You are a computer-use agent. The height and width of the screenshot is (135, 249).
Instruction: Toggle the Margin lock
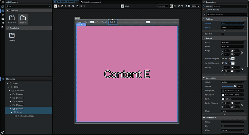tap(242, 52)
